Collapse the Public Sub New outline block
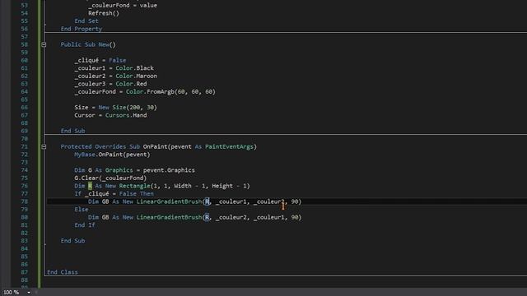Screen dimensions: 527x296 (44, 44)
